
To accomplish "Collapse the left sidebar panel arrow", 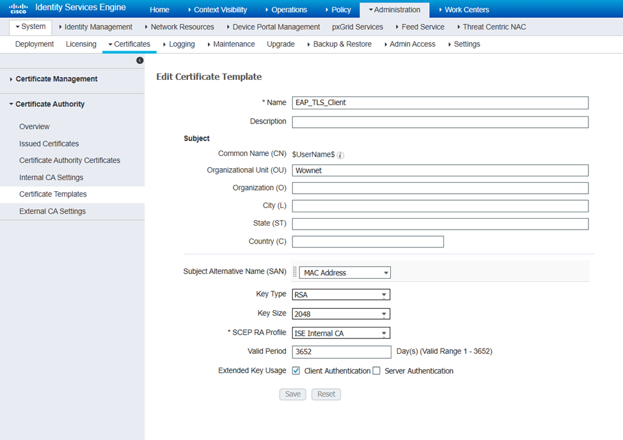I will (x=140, y=60).
